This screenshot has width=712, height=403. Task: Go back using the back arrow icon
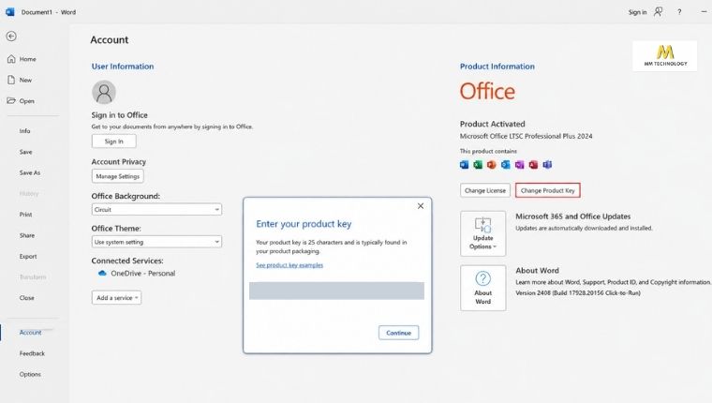pyautogui.click(x=11, y=37)
